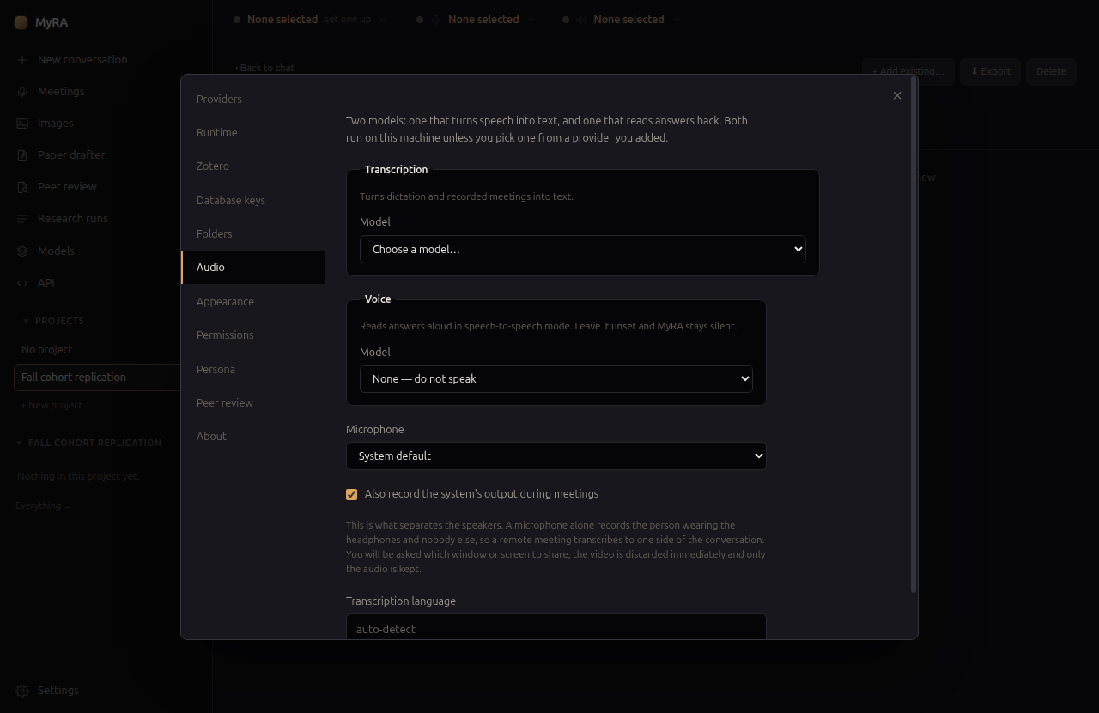
Task: Click the Export button behind the dialog
Action: (990, 72)
